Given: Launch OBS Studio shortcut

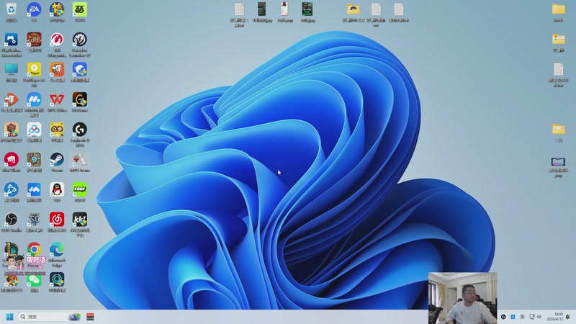Looking at the screenshot, I should 12,220.
